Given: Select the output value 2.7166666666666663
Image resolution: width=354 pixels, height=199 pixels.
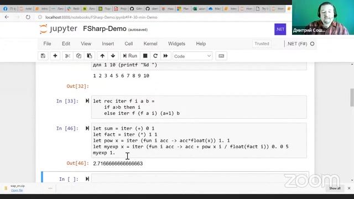Looking at the screenshot, I should (x=118, y=164).
